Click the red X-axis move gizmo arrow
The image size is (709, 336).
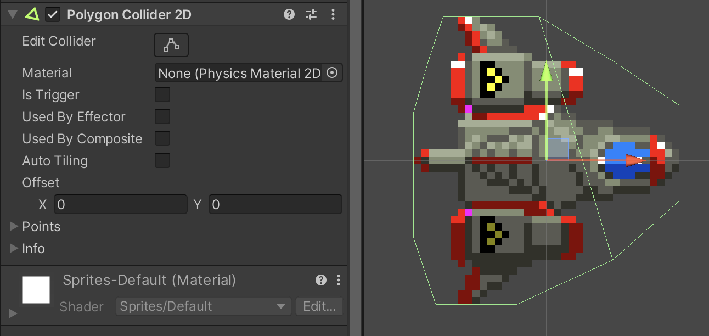coord(634,160)
